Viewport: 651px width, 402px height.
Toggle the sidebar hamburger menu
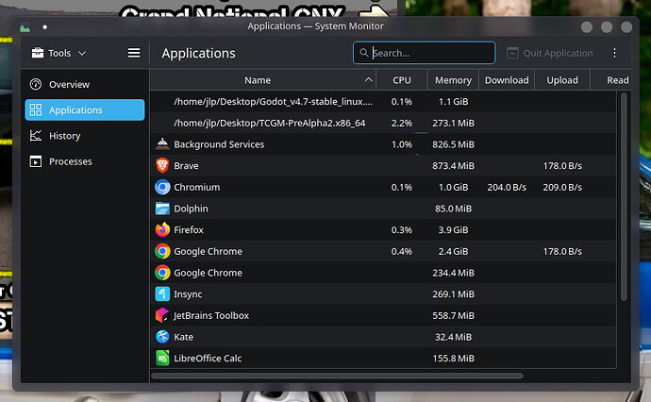(x=134, y=53)
